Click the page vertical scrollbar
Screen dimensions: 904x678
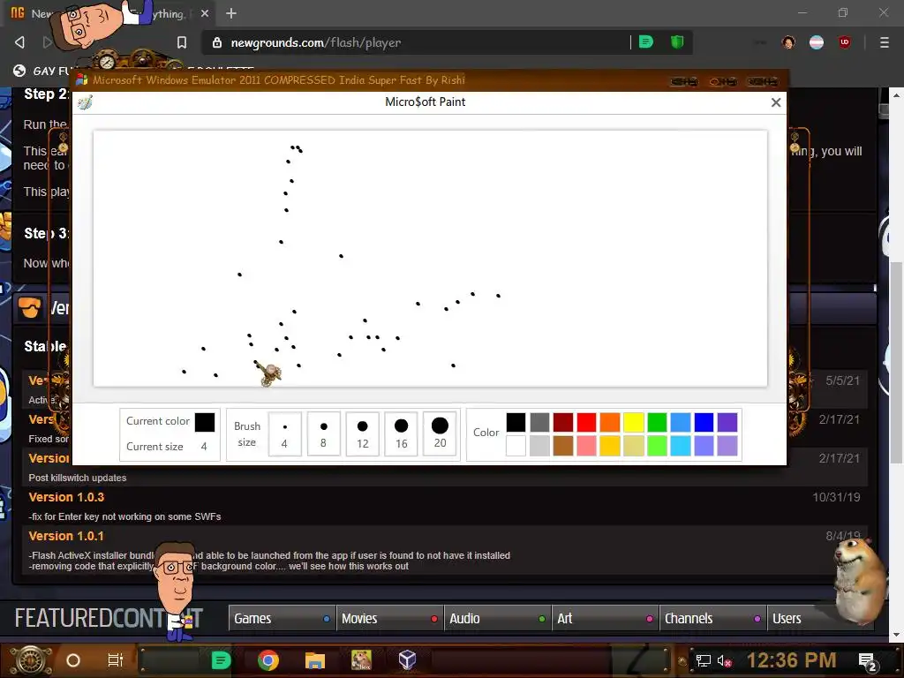tap(896, 363)
